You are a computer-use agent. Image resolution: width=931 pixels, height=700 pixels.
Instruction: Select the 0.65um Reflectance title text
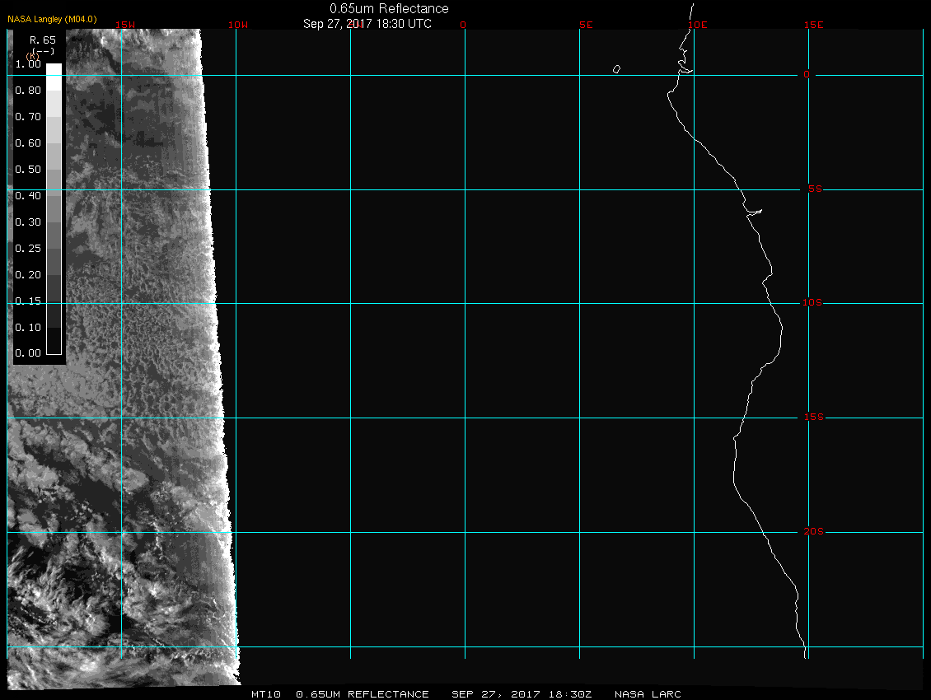389,8
